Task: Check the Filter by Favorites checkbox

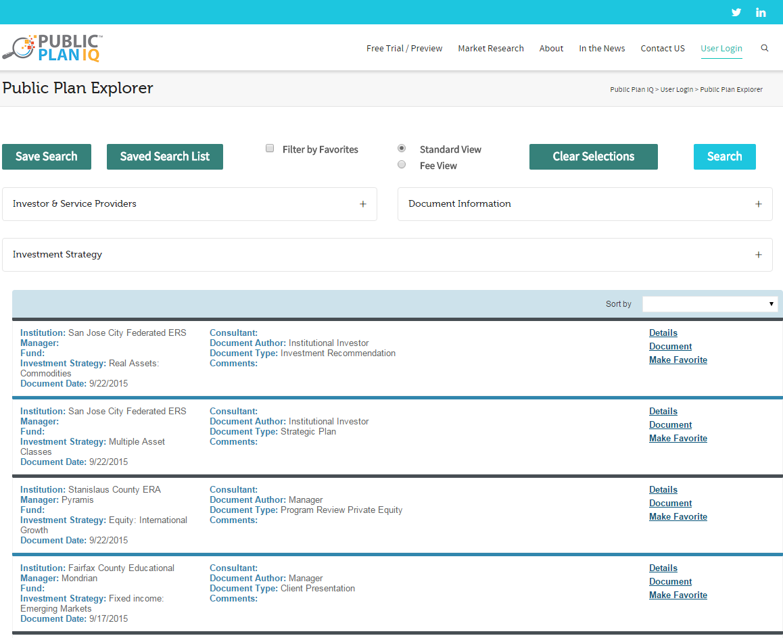Action: click(270, 148)
